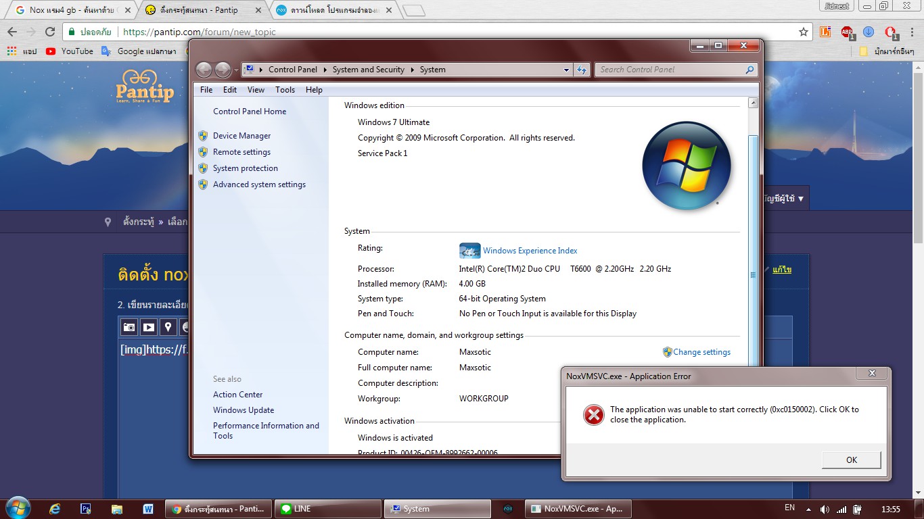Open the volume control in system tray
This screenshot has width=924, height=519.
[825, 509]
